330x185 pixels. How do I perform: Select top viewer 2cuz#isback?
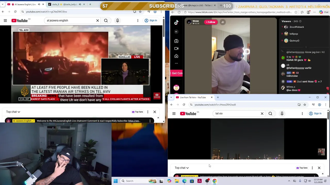294,27
